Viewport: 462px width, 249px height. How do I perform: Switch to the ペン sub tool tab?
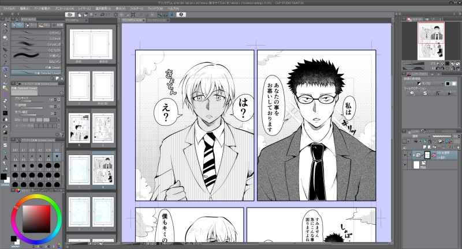pos(17,25)
